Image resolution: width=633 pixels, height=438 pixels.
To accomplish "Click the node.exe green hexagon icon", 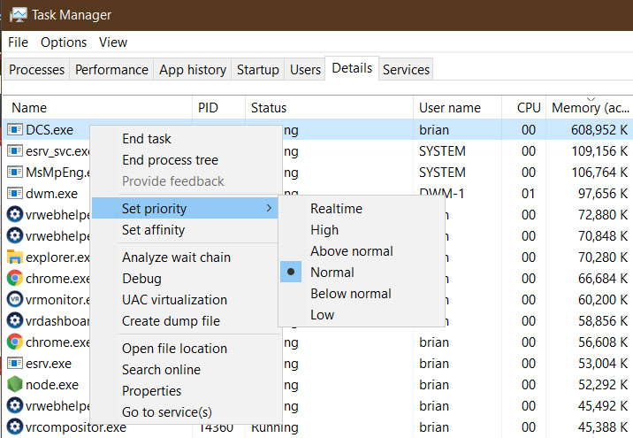I will [x=15, y=384].
